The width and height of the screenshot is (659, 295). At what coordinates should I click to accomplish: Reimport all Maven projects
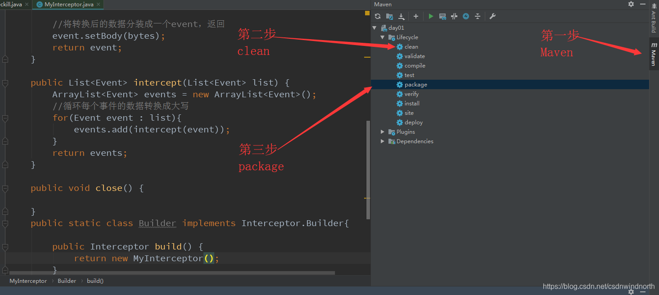(x=378, y=16)
